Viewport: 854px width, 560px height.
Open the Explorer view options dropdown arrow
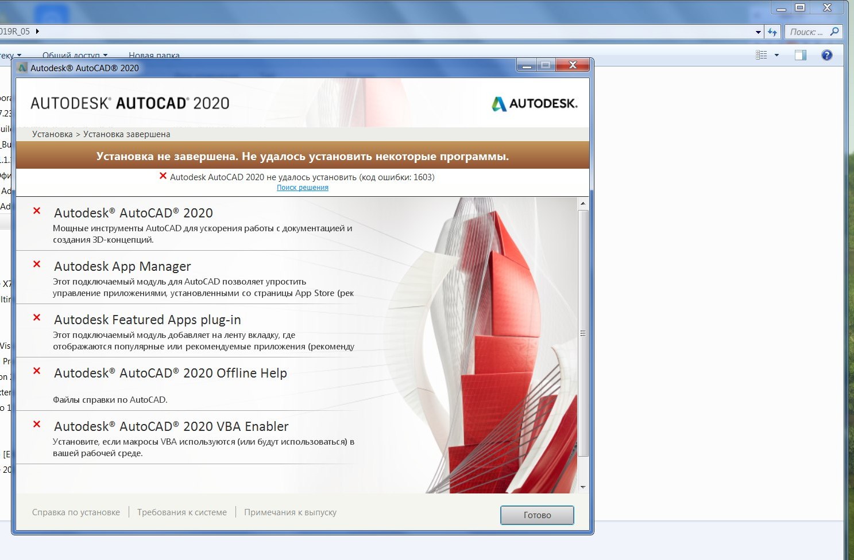pyautogui.click(x=776, y=55)
